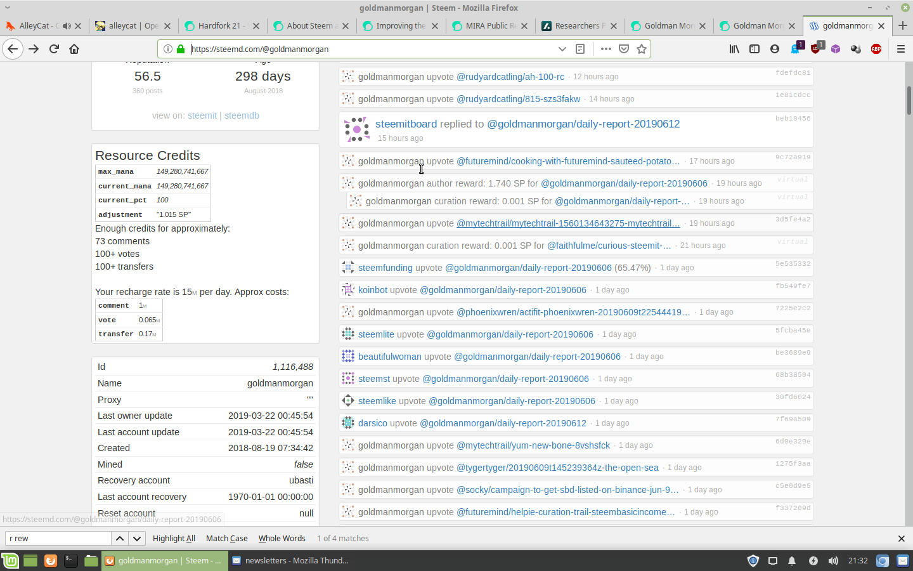
Task: Toggle Highlight All in find bar
Action: (x=174, y=539)
